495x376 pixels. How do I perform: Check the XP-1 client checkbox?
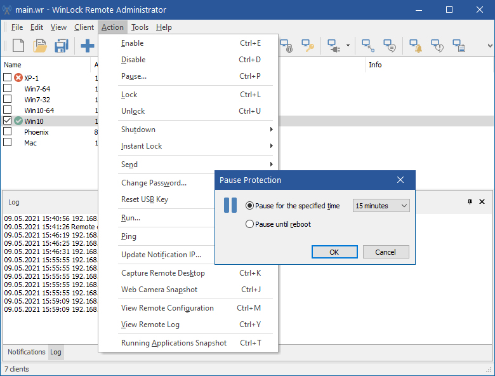coord(8,77)
